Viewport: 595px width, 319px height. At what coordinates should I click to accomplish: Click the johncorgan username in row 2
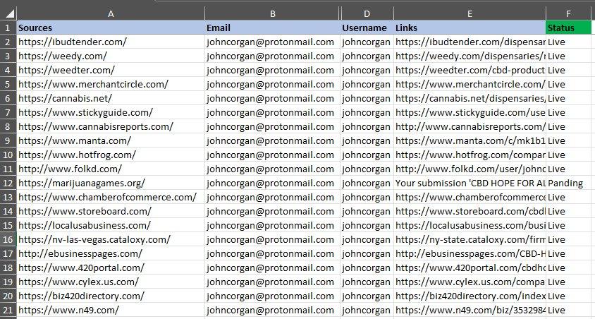click(x=367, y=42)
